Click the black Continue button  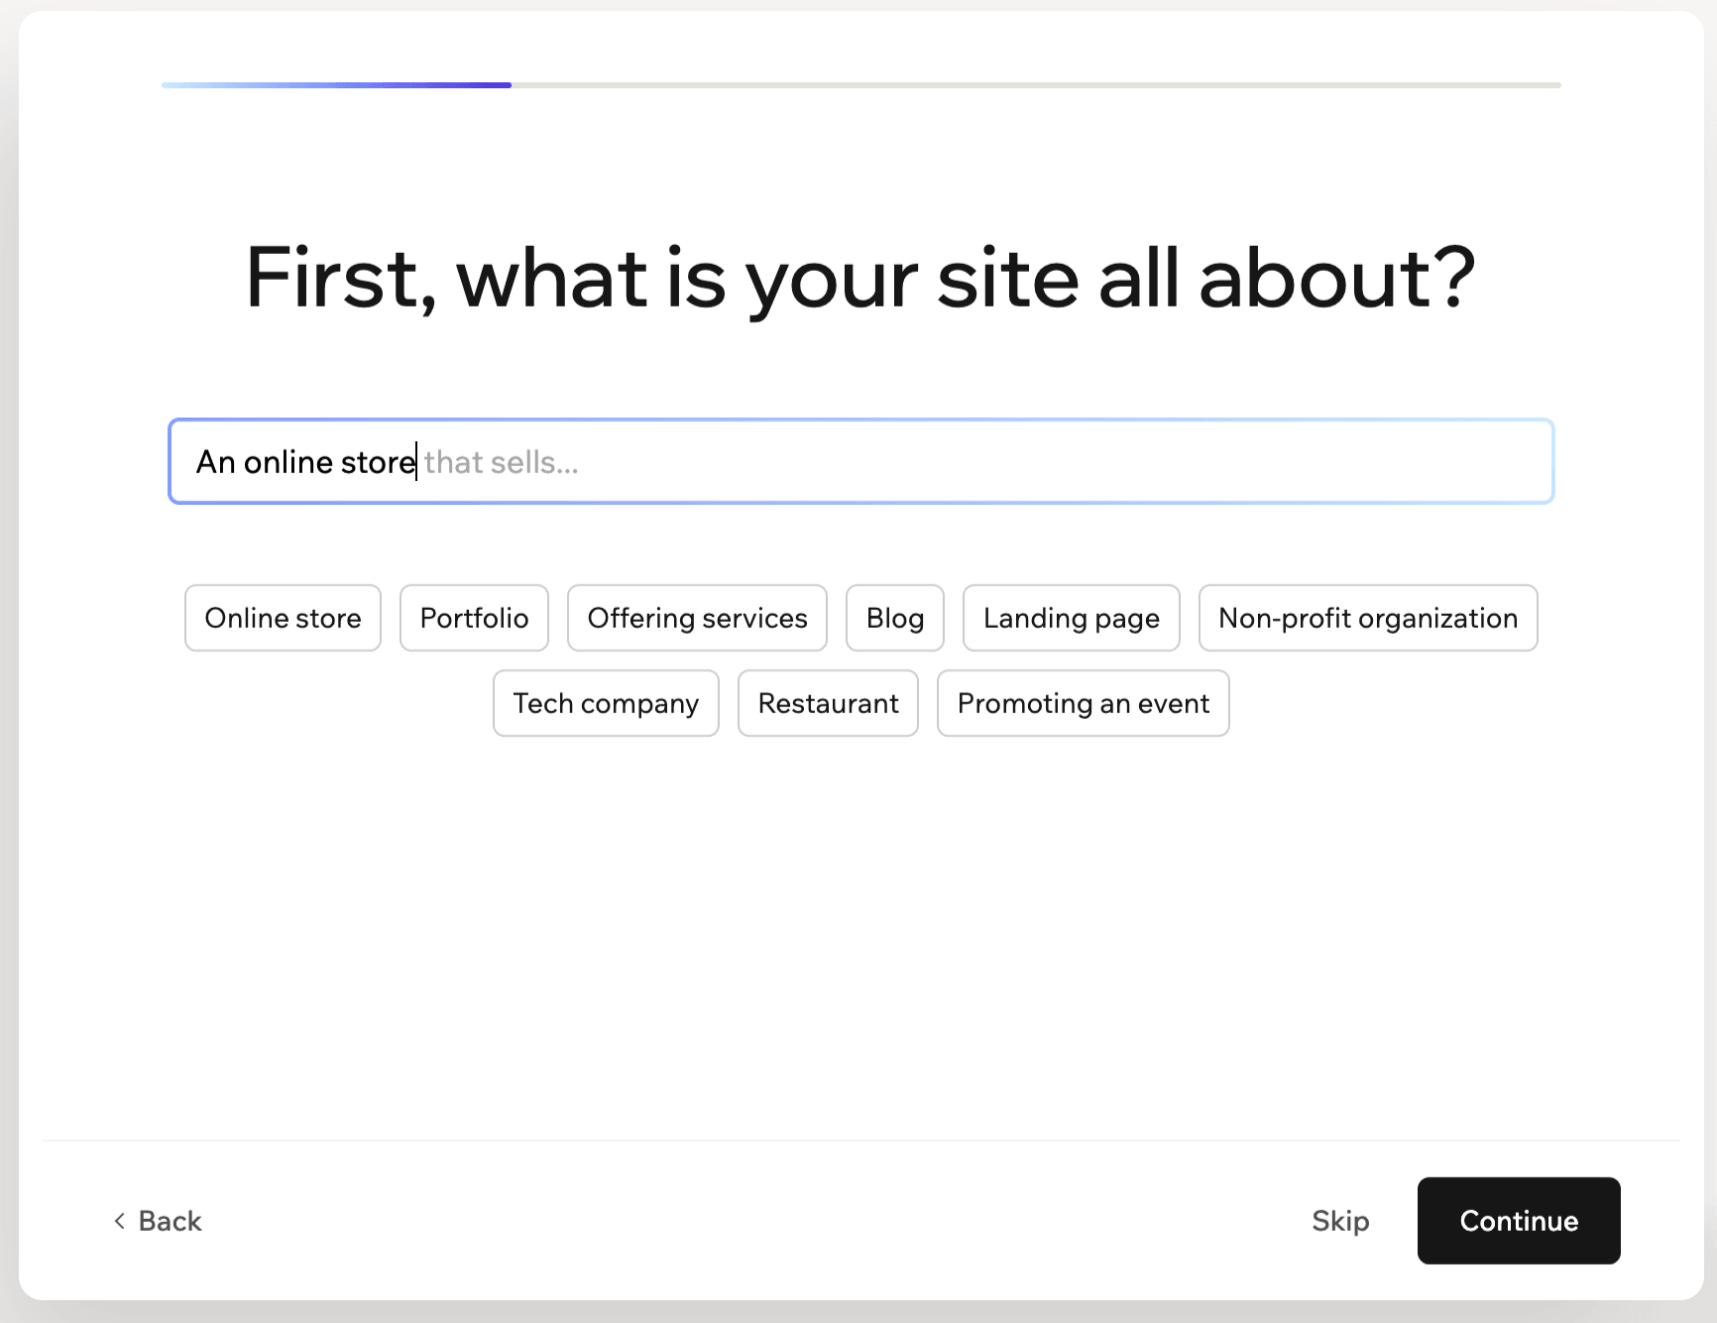1519,1221
